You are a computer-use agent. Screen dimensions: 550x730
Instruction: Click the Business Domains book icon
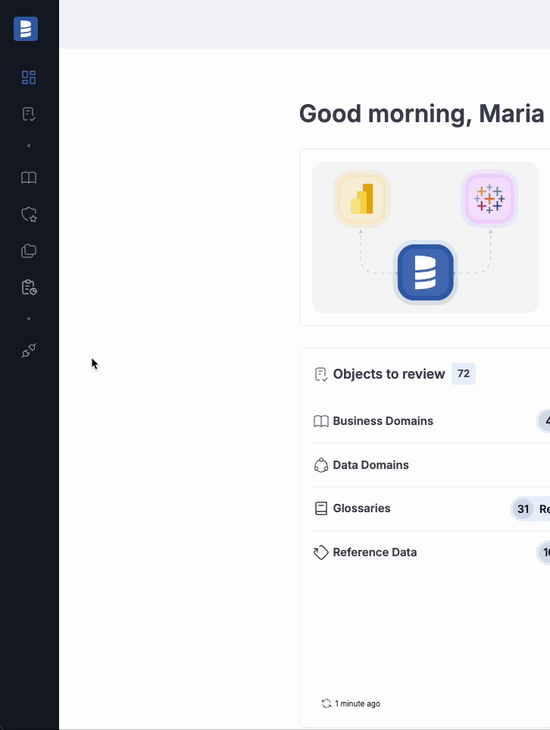pos(320,421)
